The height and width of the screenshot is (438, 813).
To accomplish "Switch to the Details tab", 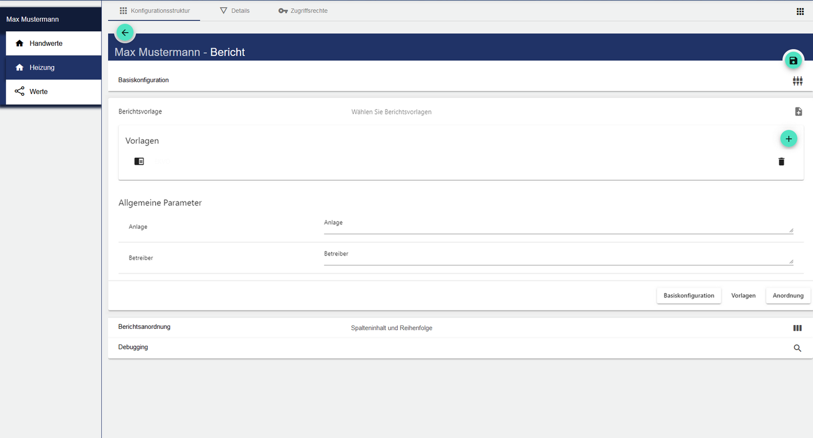I will tap(235, 11).
